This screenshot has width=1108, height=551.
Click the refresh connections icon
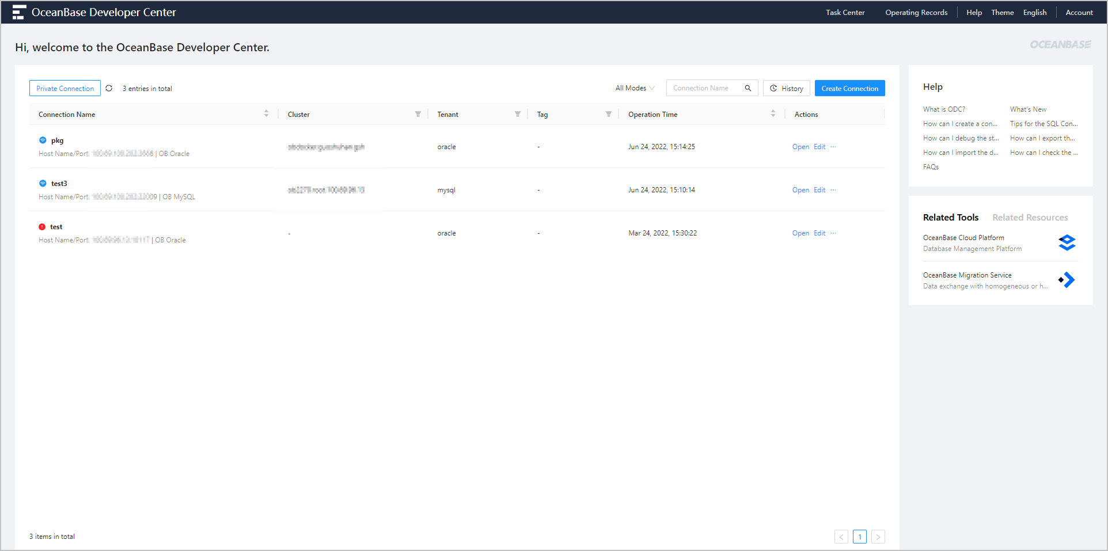109,88
